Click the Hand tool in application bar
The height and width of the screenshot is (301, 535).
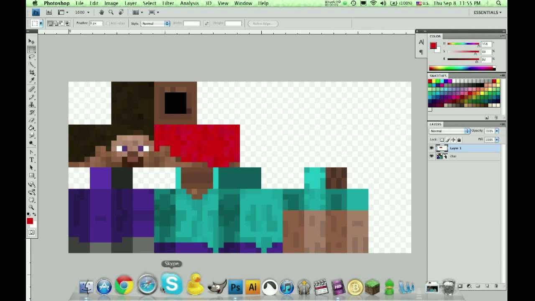coord(101,12)
